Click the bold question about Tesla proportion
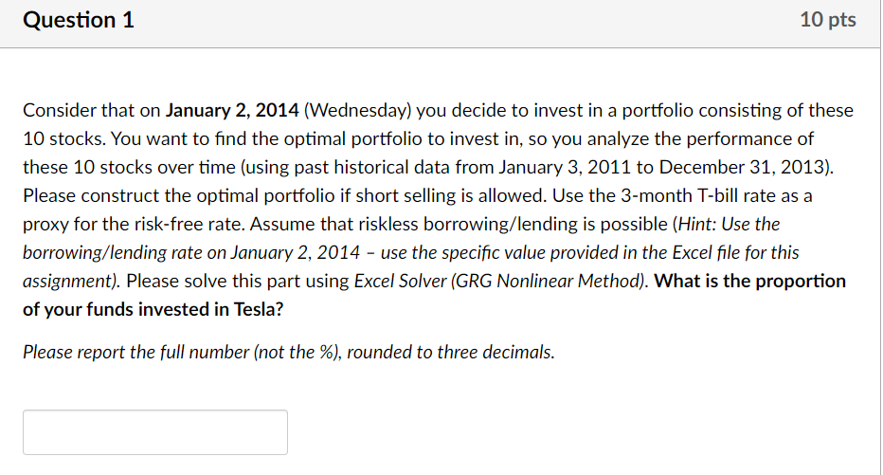 pyautogui.click(x=748, y=281)
